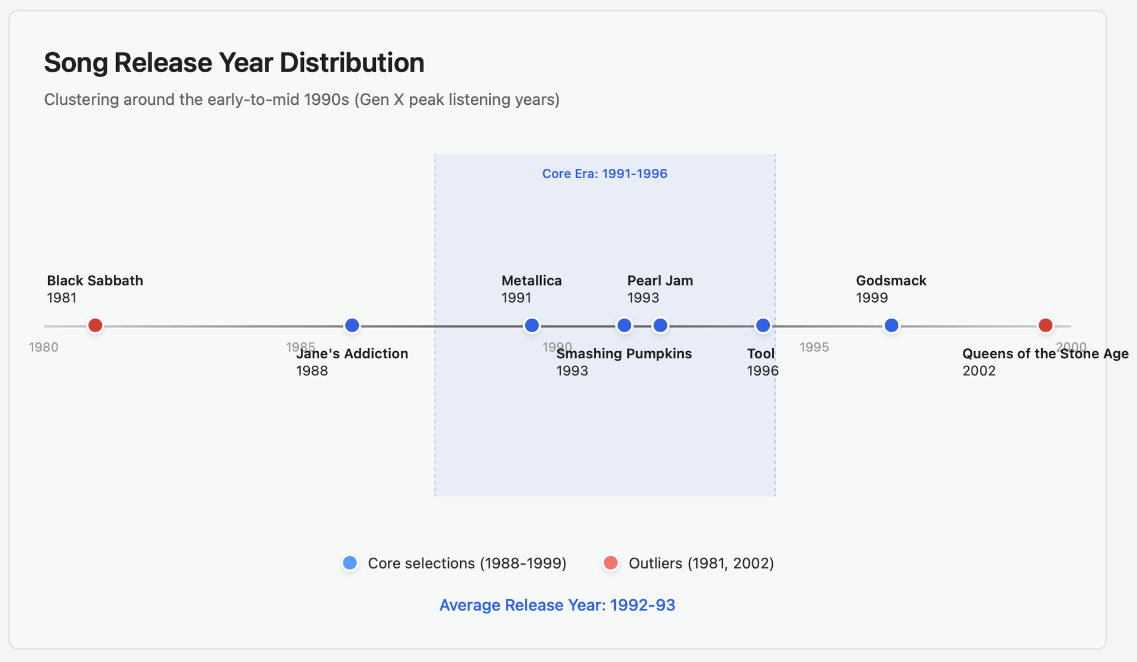This screenshot has height=662, width=1137.
Task: Click the Core Era: 1991-1996 label
Action: (x=605, y=173)
